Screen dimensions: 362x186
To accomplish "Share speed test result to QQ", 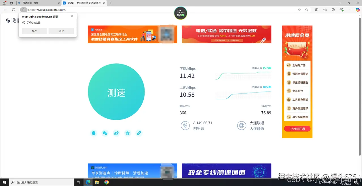I will click(94, 133).
